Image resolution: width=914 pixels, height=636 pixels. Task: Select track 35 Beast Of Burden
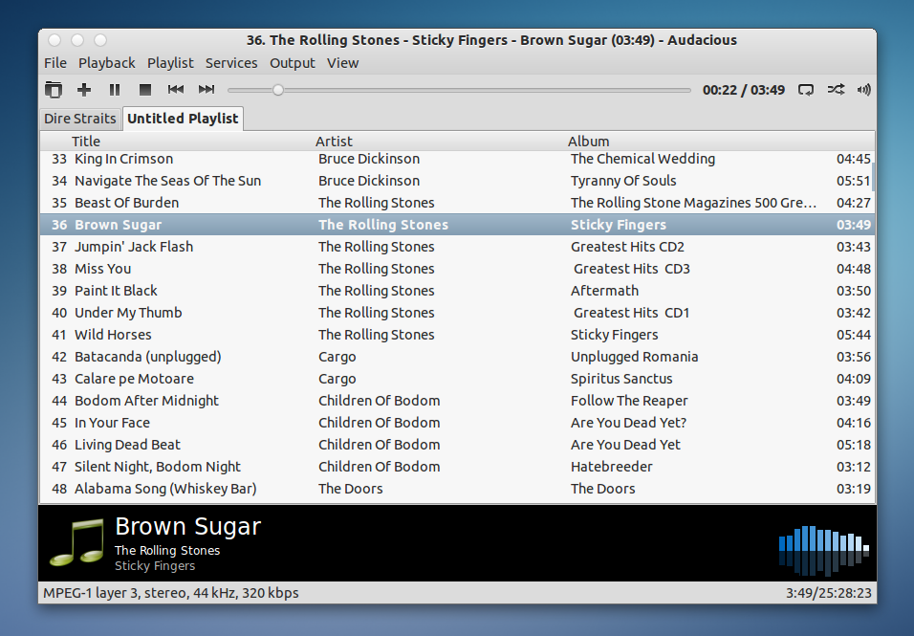click(x=458, y=203)
